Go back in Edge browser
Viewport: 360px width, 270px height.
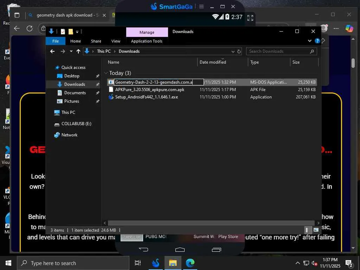coord(17,28)
